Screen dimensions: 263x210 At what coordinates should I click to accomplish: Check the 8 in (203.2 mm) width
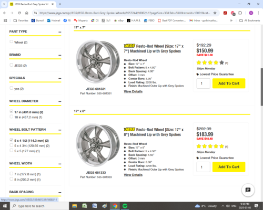click(12, 179)
